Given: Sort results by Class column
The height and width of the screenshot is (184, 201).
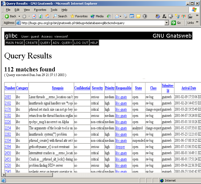Looking at the screenshot, I should point(153,88).
